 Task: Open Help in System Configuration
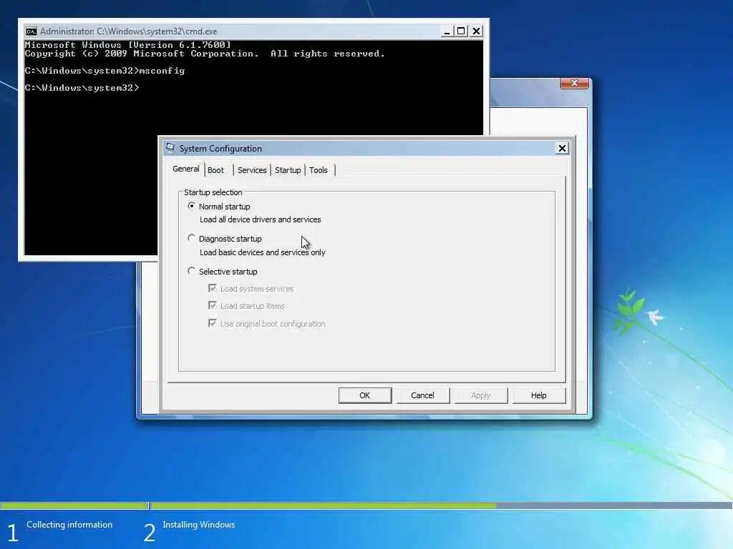pos(538,395)
